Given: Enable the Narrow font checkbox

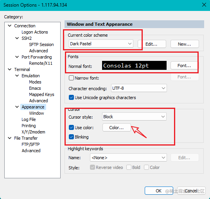Looking at the screenshot, I should 71,78.
